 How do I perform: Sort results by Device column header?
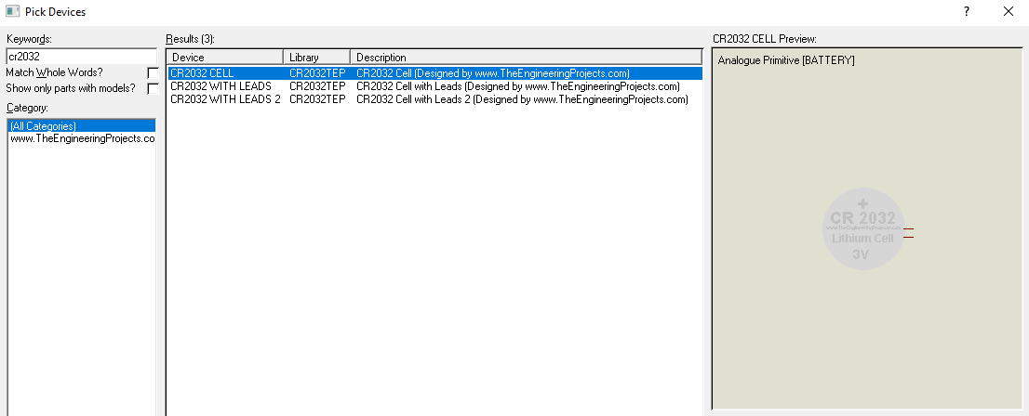[x=224, y=58]
